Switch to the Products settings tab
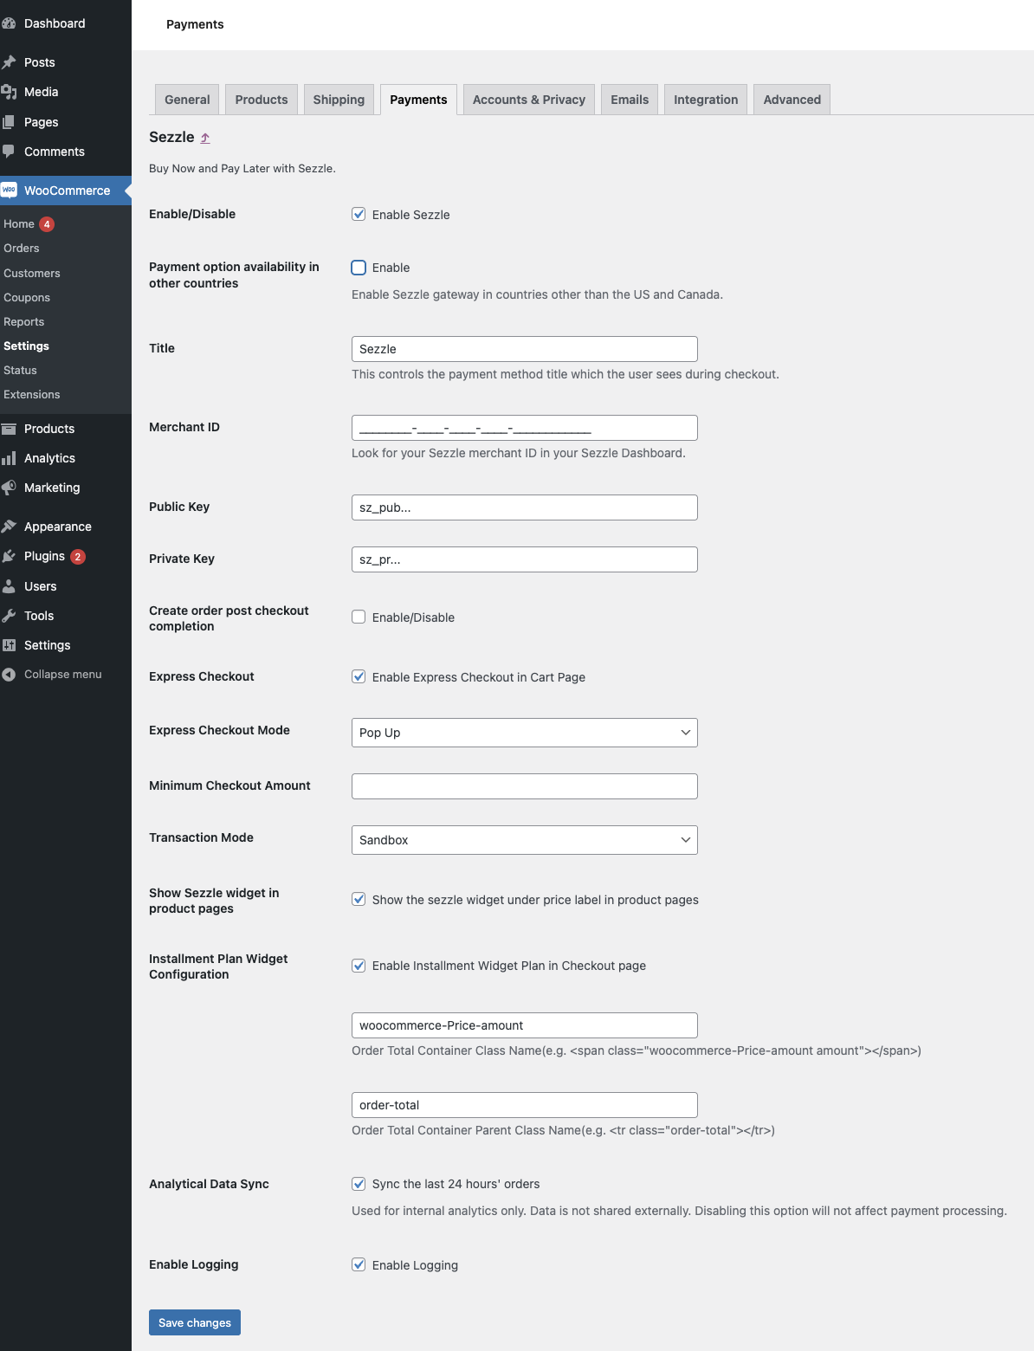The image size is (1034, 1351). pyautogui.click(x=262, y=100)
